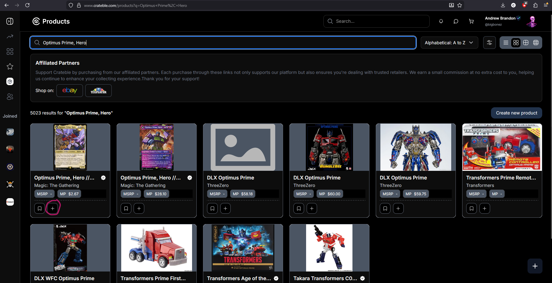Expand the sidebar panel toggle icon
Image resolution: width=552 pixels, height=283 pixels.
click(10, 21)
